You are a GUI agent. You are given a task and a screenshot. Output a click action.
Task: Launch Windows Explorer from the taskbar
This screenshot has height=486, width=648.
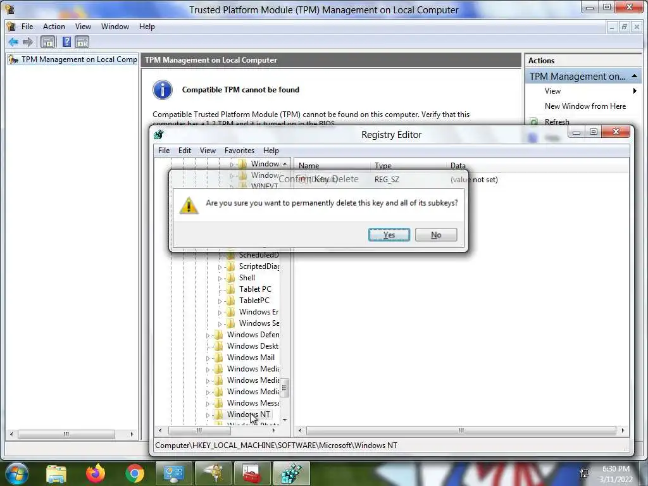tap(56, 473)
